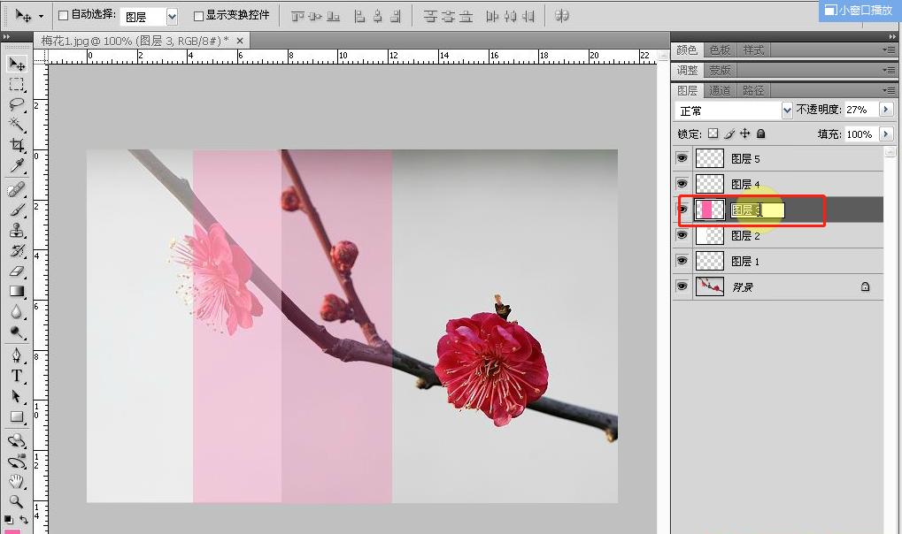Select the Rectangular Marquee tool

pyautogui.click(x=17, y=84)
